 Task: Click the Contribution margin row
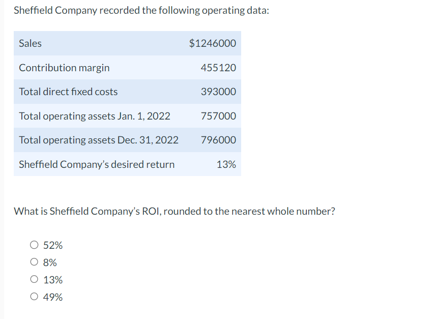127,67
